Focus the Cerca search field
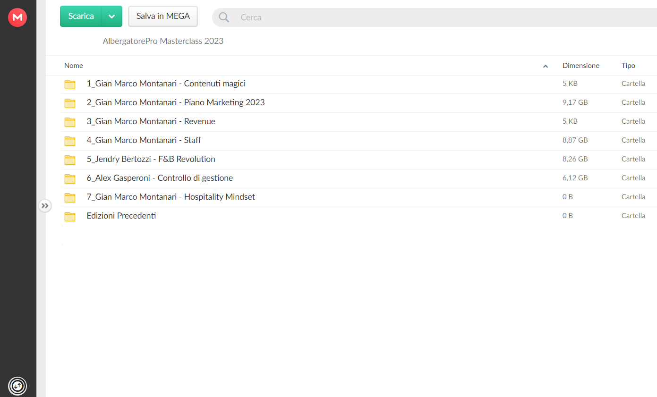 click(444, 17)
